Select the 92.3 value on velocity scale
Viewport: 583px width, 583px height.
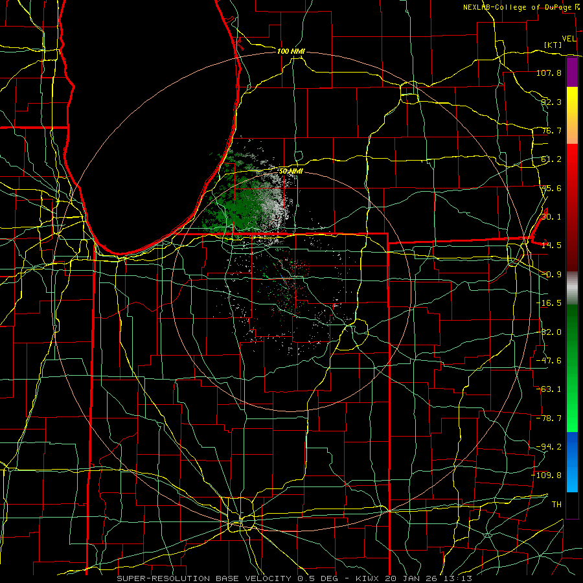pos(551,102)
